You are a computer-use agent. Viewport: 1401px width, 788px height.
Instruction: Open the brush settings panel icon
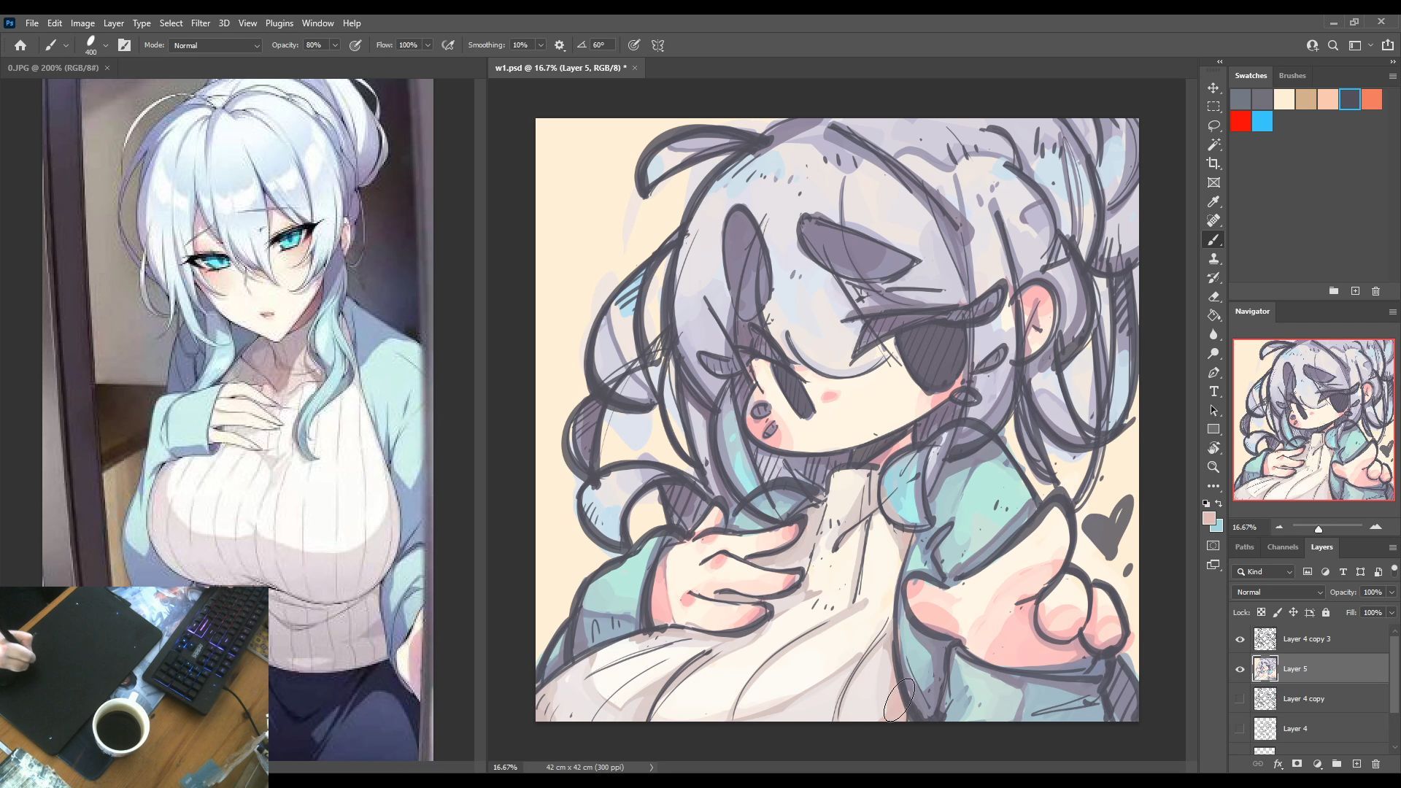click(x=124, y=45)
